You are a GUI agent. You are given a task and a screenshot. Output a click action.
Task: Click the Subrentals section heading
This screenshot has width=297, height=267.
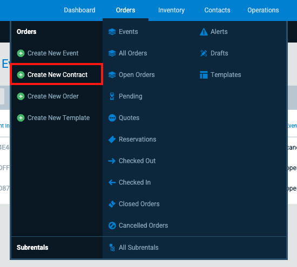(x=32, y=248)
